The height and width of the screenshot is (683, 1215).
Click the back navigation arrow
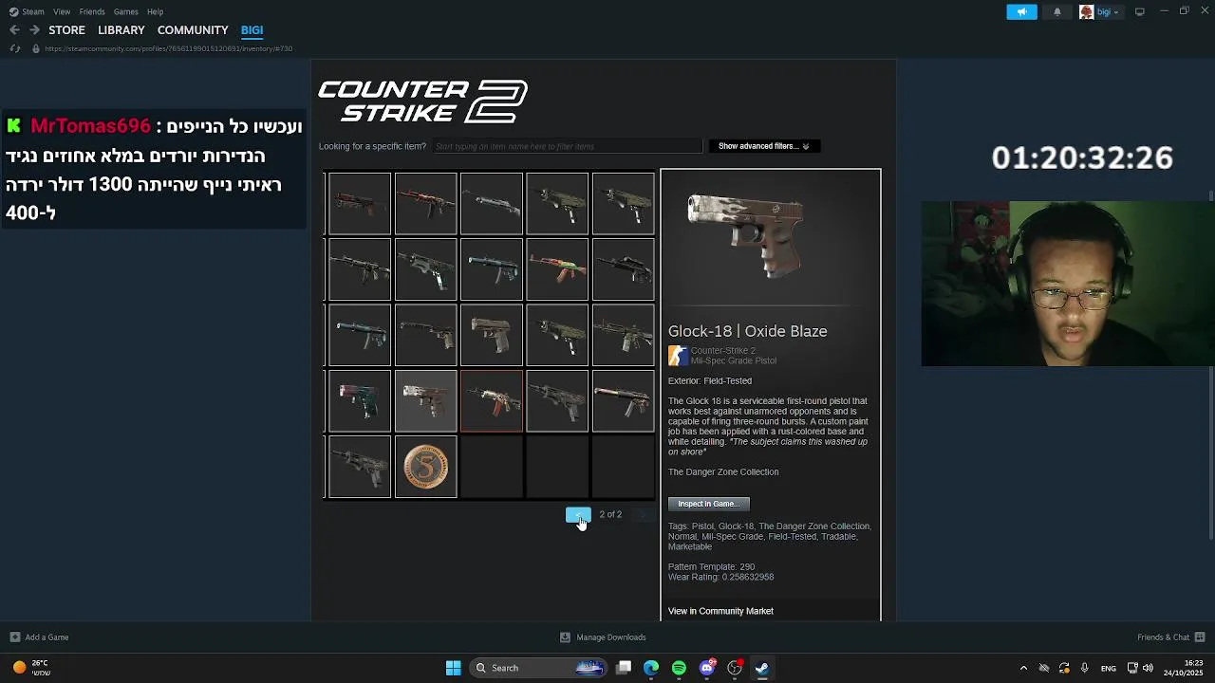tap(14, 30)
